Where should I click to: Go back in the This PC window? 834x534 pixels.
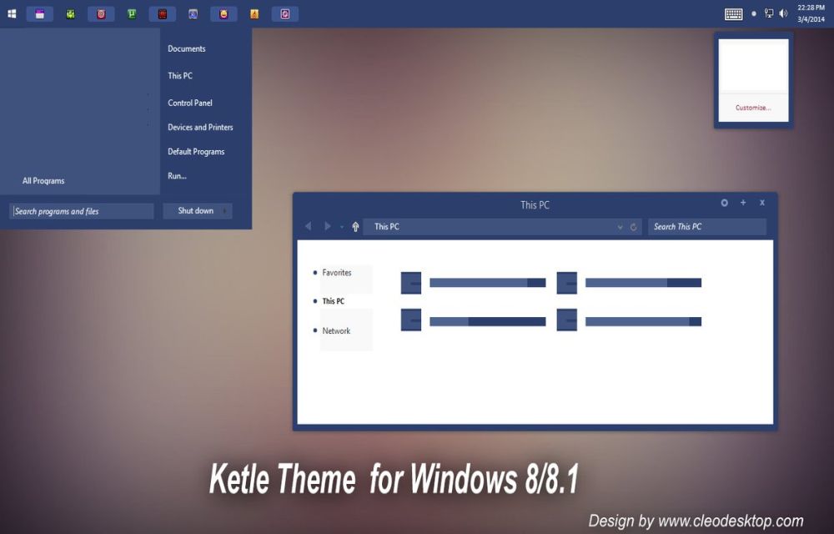(308, 227)
